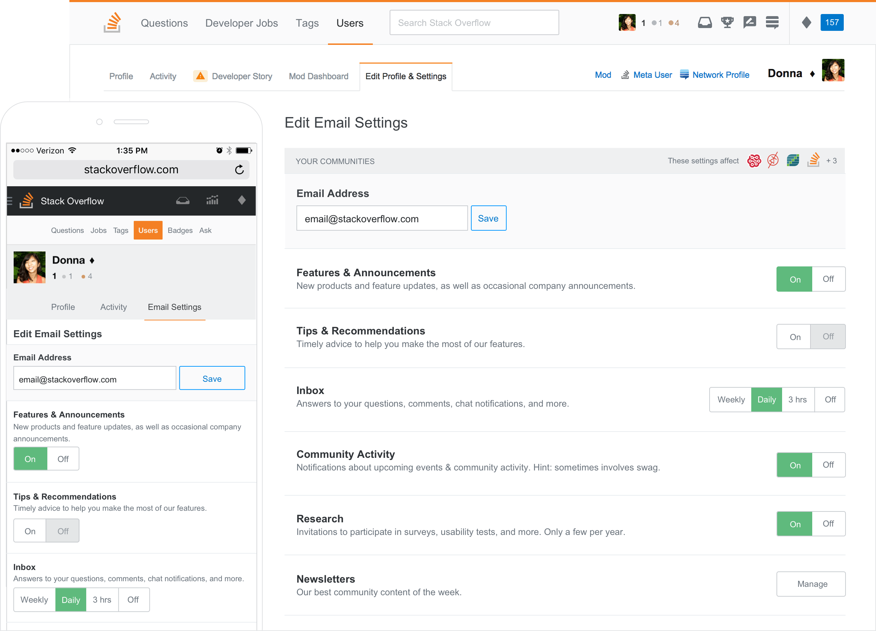Open the Mod Dashboard tab
Image resolution: width=876 pixels, height=631 pixels.
(x=318, y=76)
